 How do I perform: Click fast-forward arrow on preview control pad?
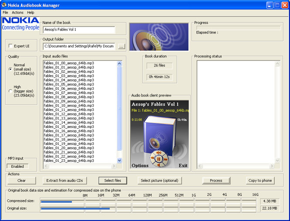pos(166,159)
